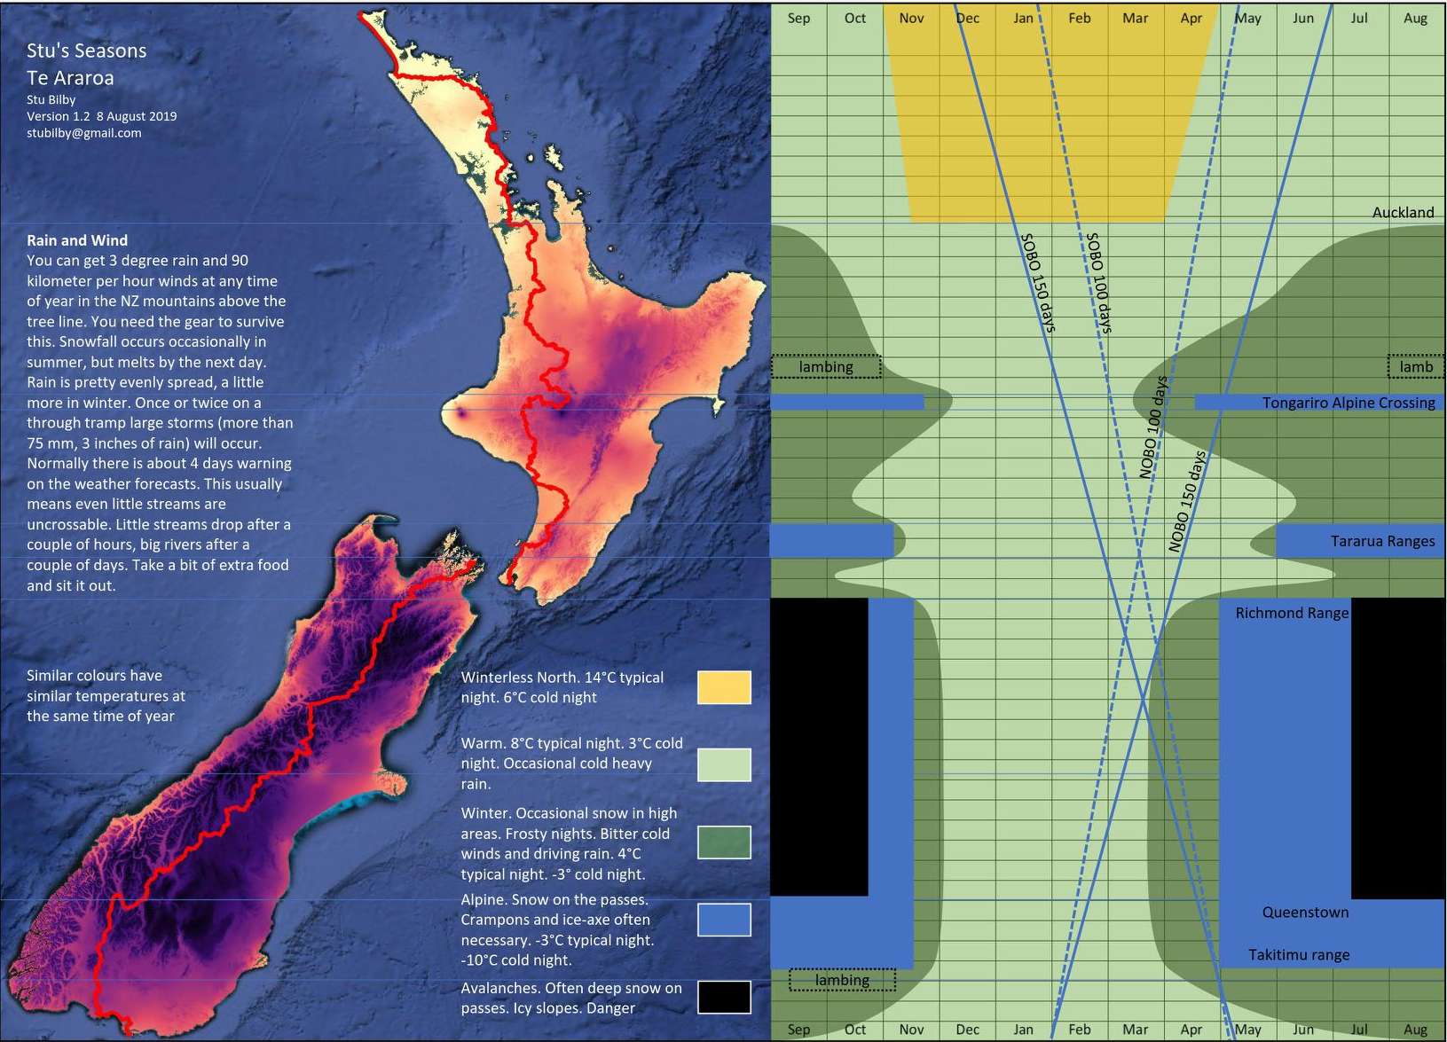This screenshot has height=1042, width=1447.
Task: Click the dotted lamb box at right edge
Action: [x=1415, y=366]
